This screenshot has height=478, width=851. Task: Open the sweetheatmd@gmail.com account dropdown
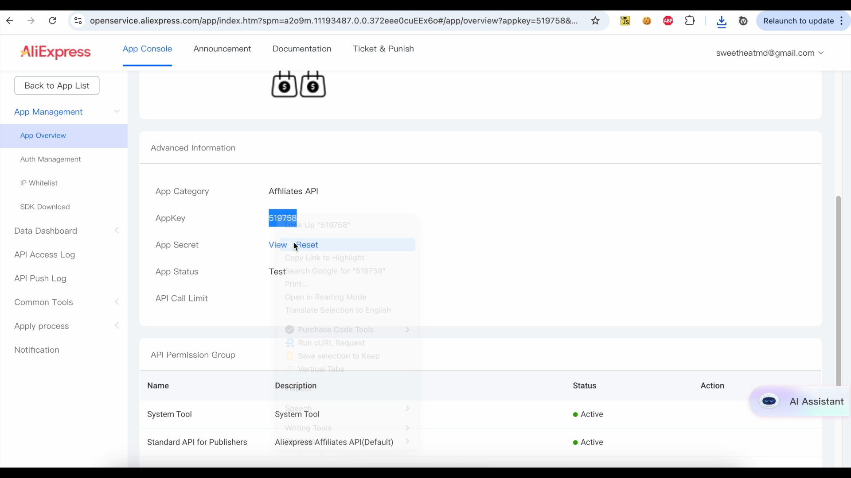770,53
